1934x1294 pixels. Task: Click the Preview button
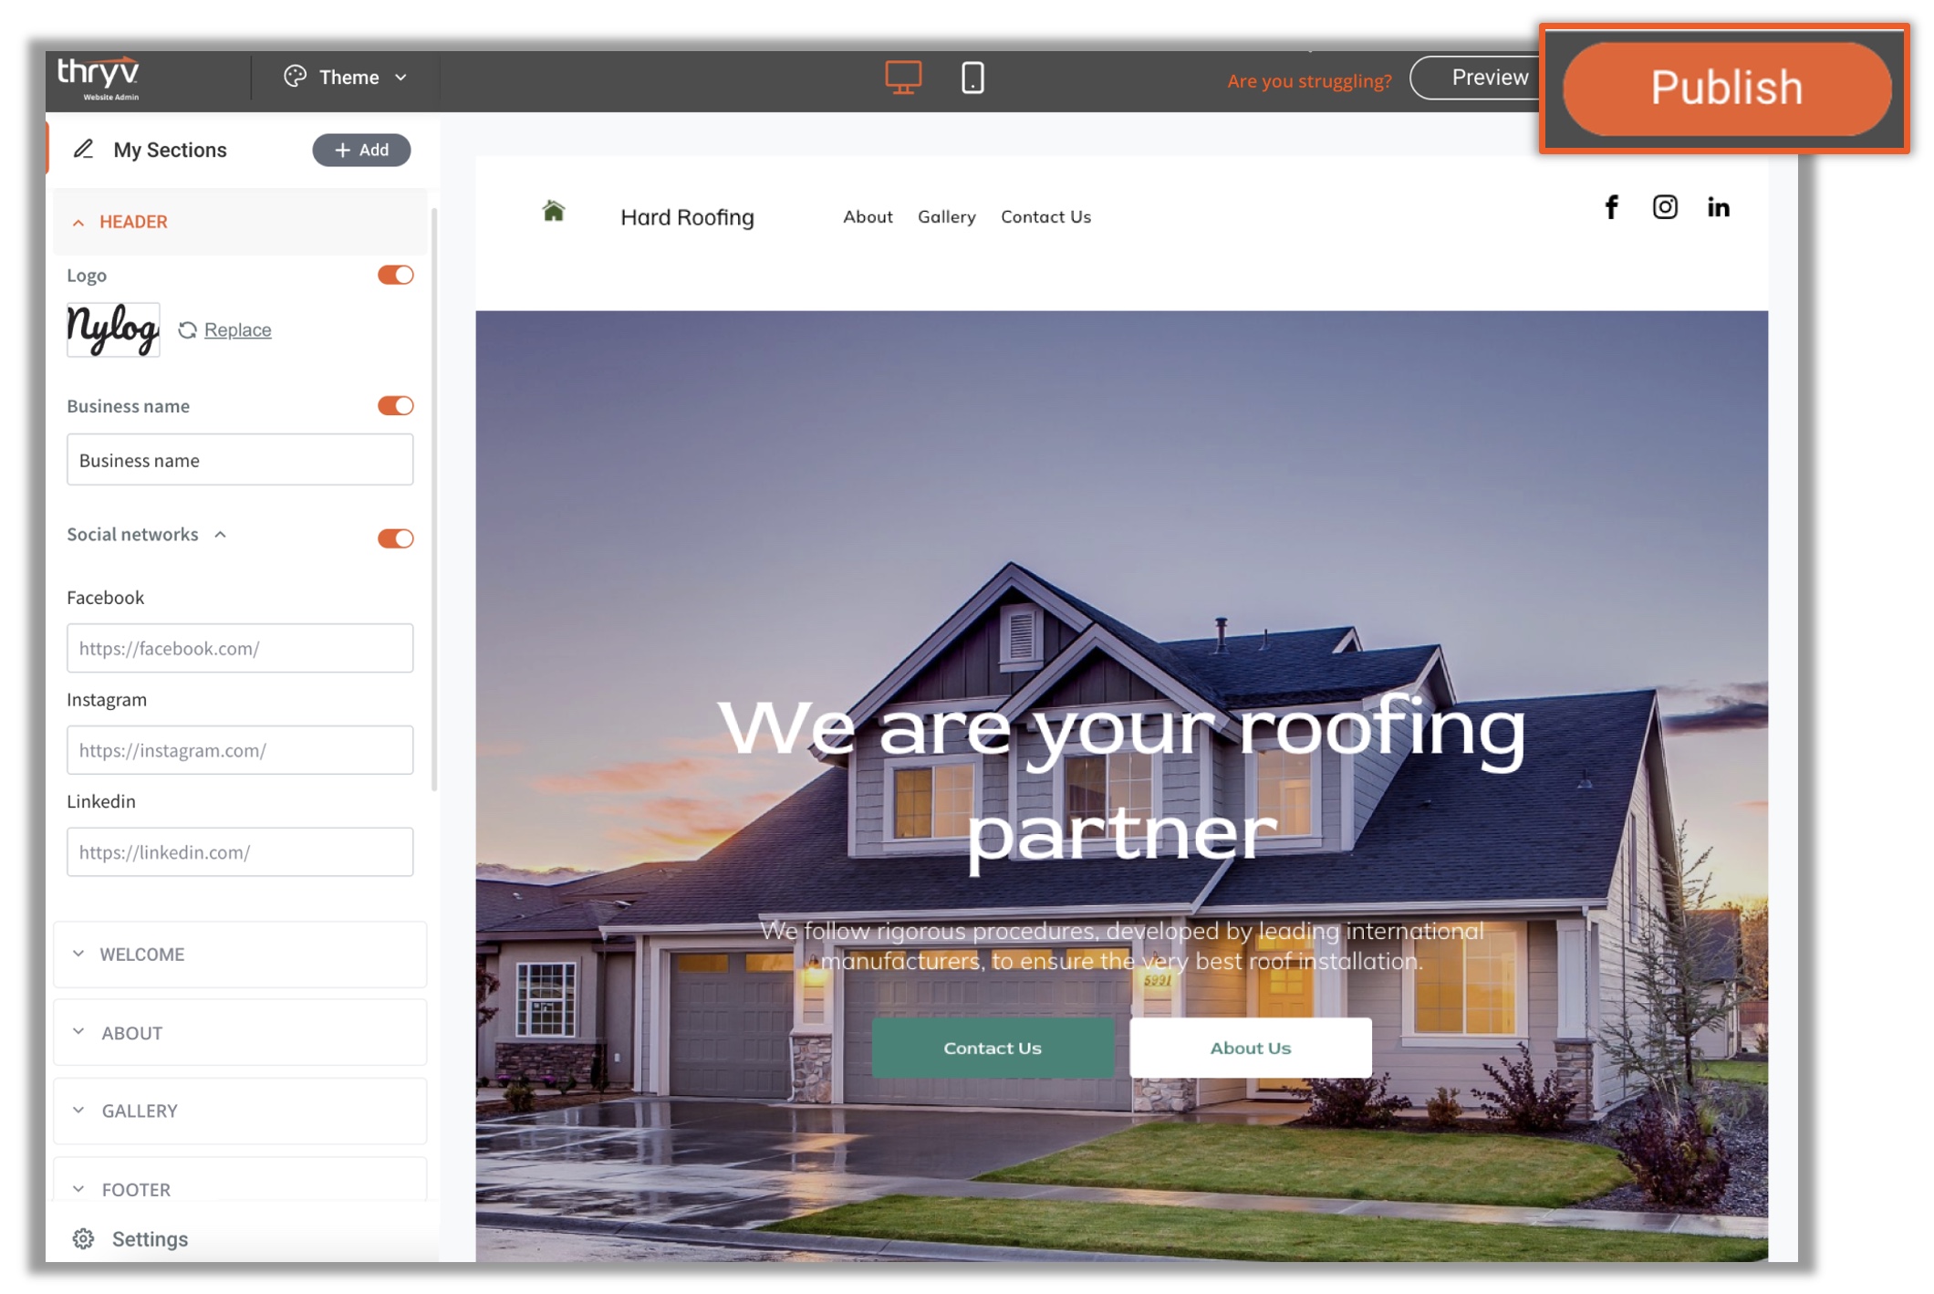coord(1487,77)
